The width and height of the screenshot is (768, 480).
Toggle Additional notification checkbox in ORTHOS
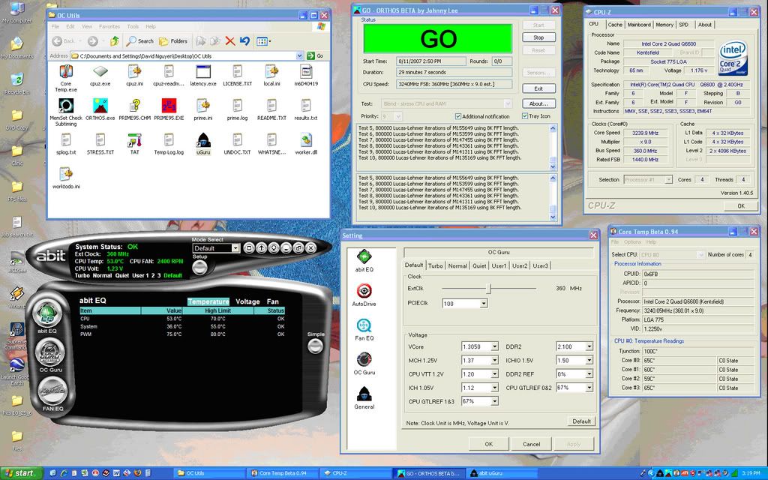click(458, 116)
